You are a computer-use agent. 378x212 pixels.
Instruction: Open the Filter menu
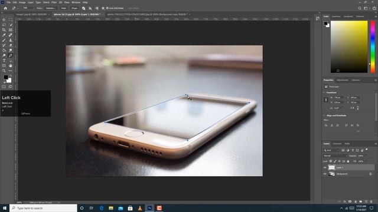tap(54, 2)
